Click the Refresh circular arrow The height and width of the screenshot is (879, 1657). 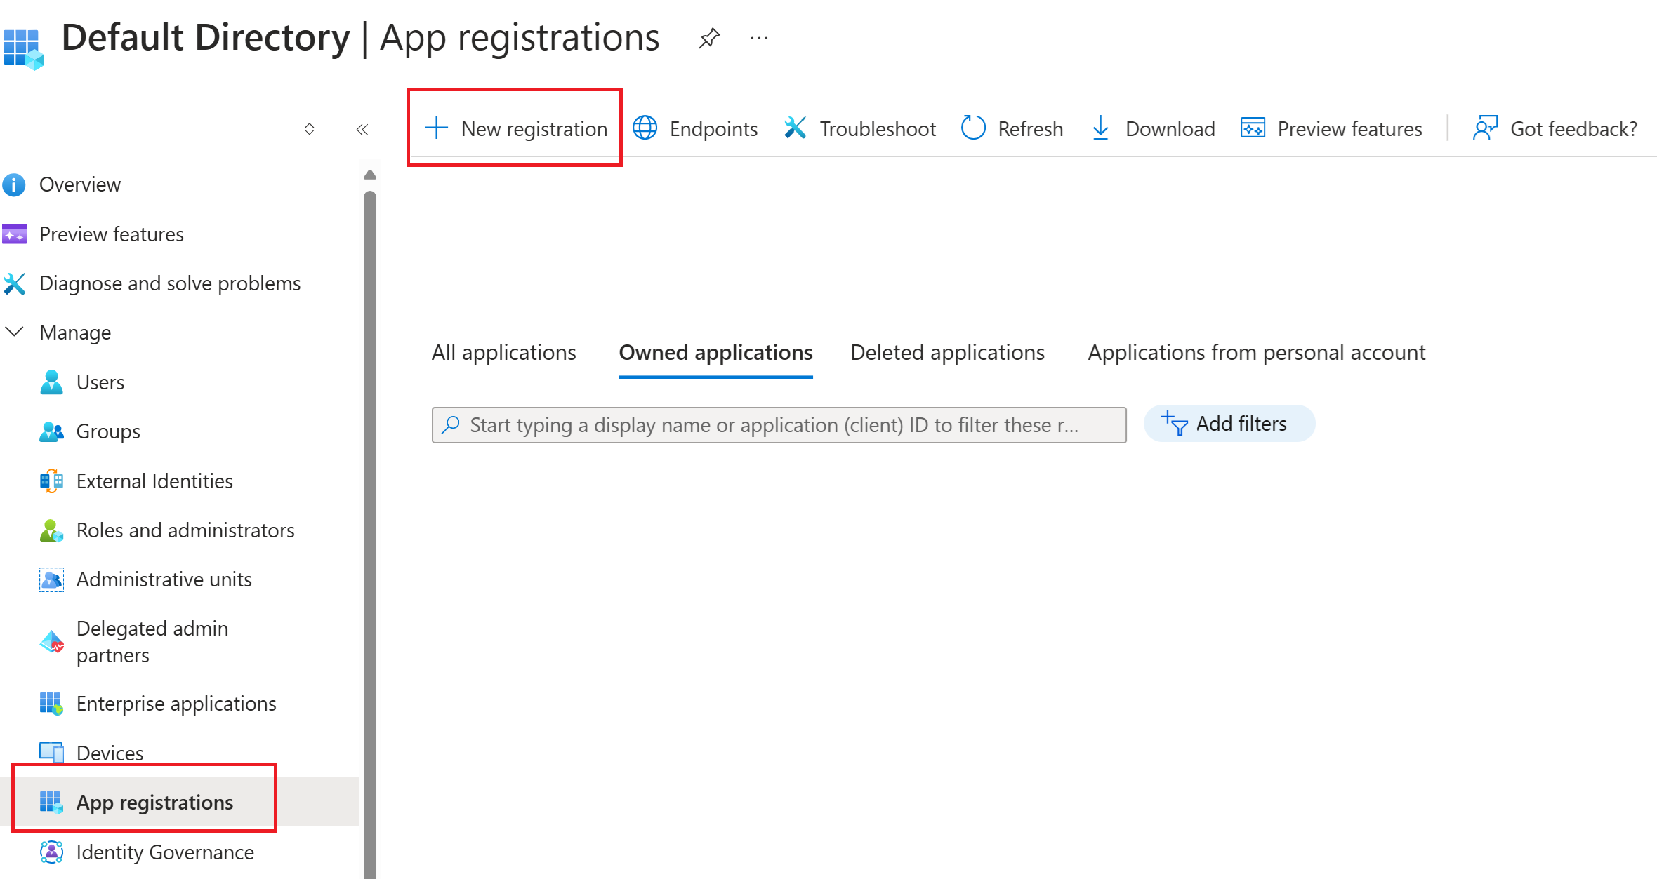pos(973,128)
